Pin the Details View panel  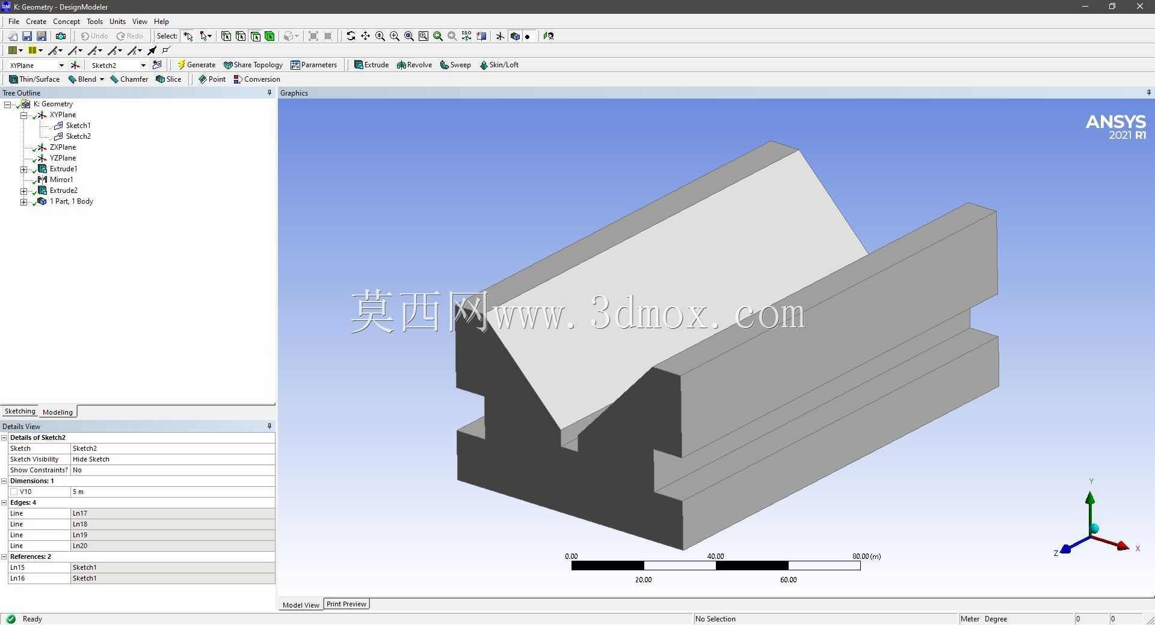(269, 426)
